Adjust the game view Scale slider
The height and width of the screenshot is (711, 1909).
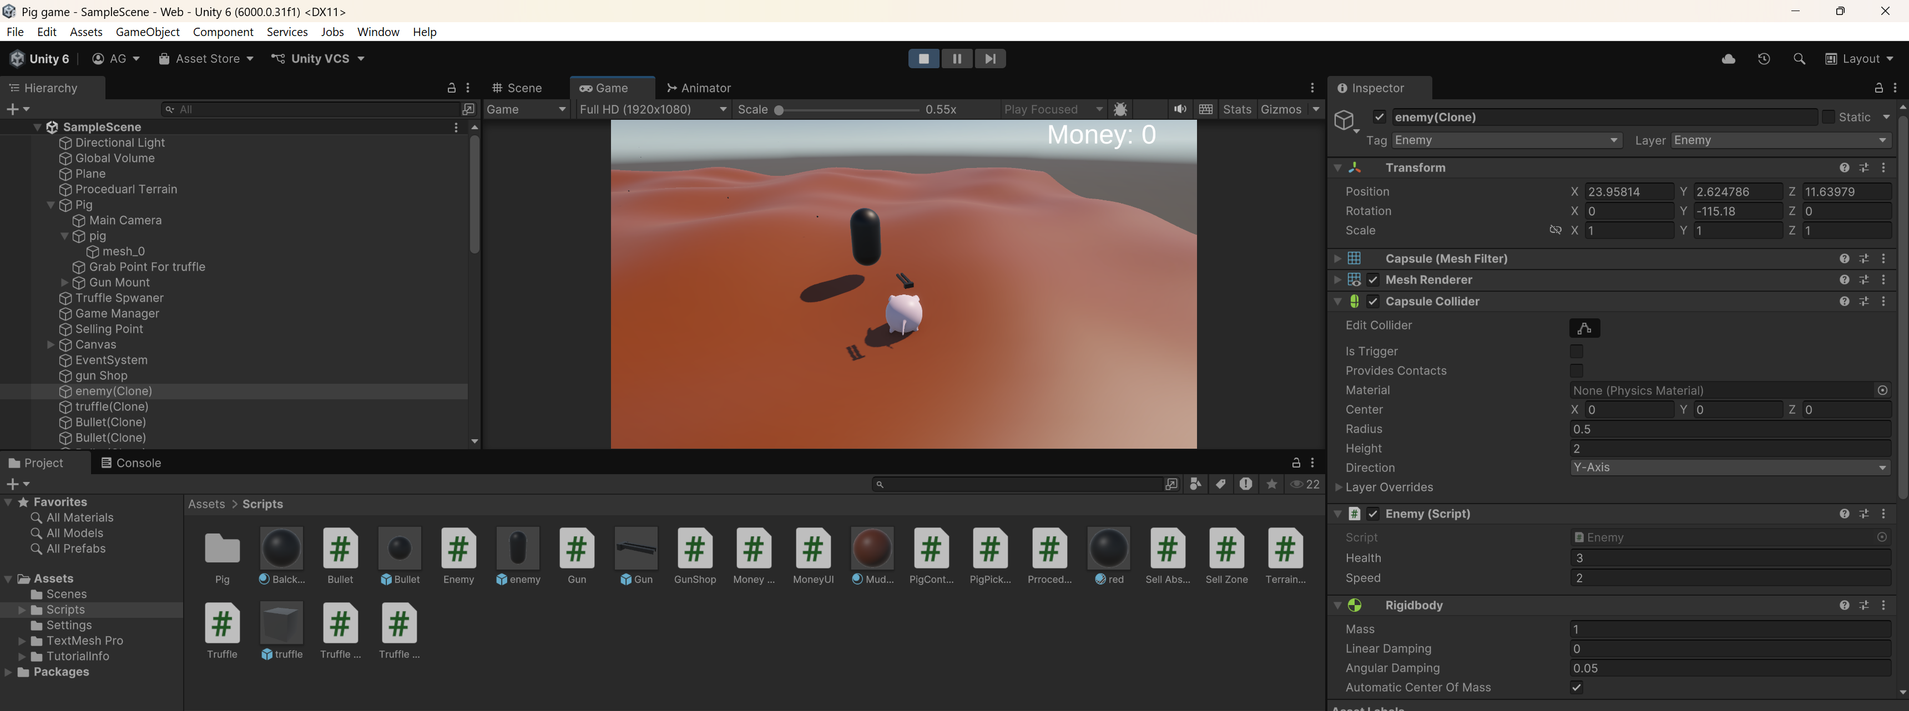[x=780, y=110]
